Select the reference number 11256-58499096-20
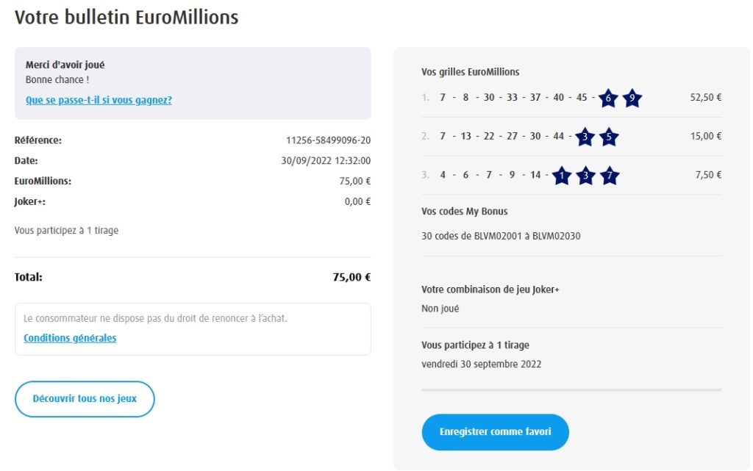Viewport: 753px width, 471px height. (x=328, y=140)
